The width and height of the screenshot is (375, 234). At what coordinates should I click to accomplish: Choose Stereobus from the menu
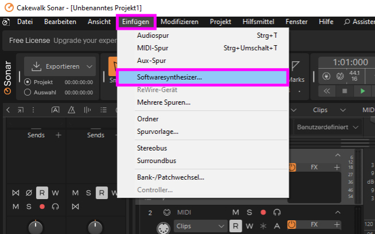coord(203,148)
